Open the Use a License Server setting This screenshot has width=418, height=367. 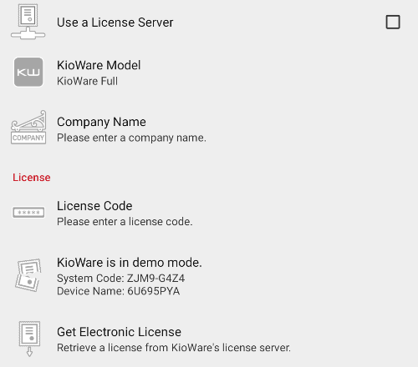click(x=209, y=23)
